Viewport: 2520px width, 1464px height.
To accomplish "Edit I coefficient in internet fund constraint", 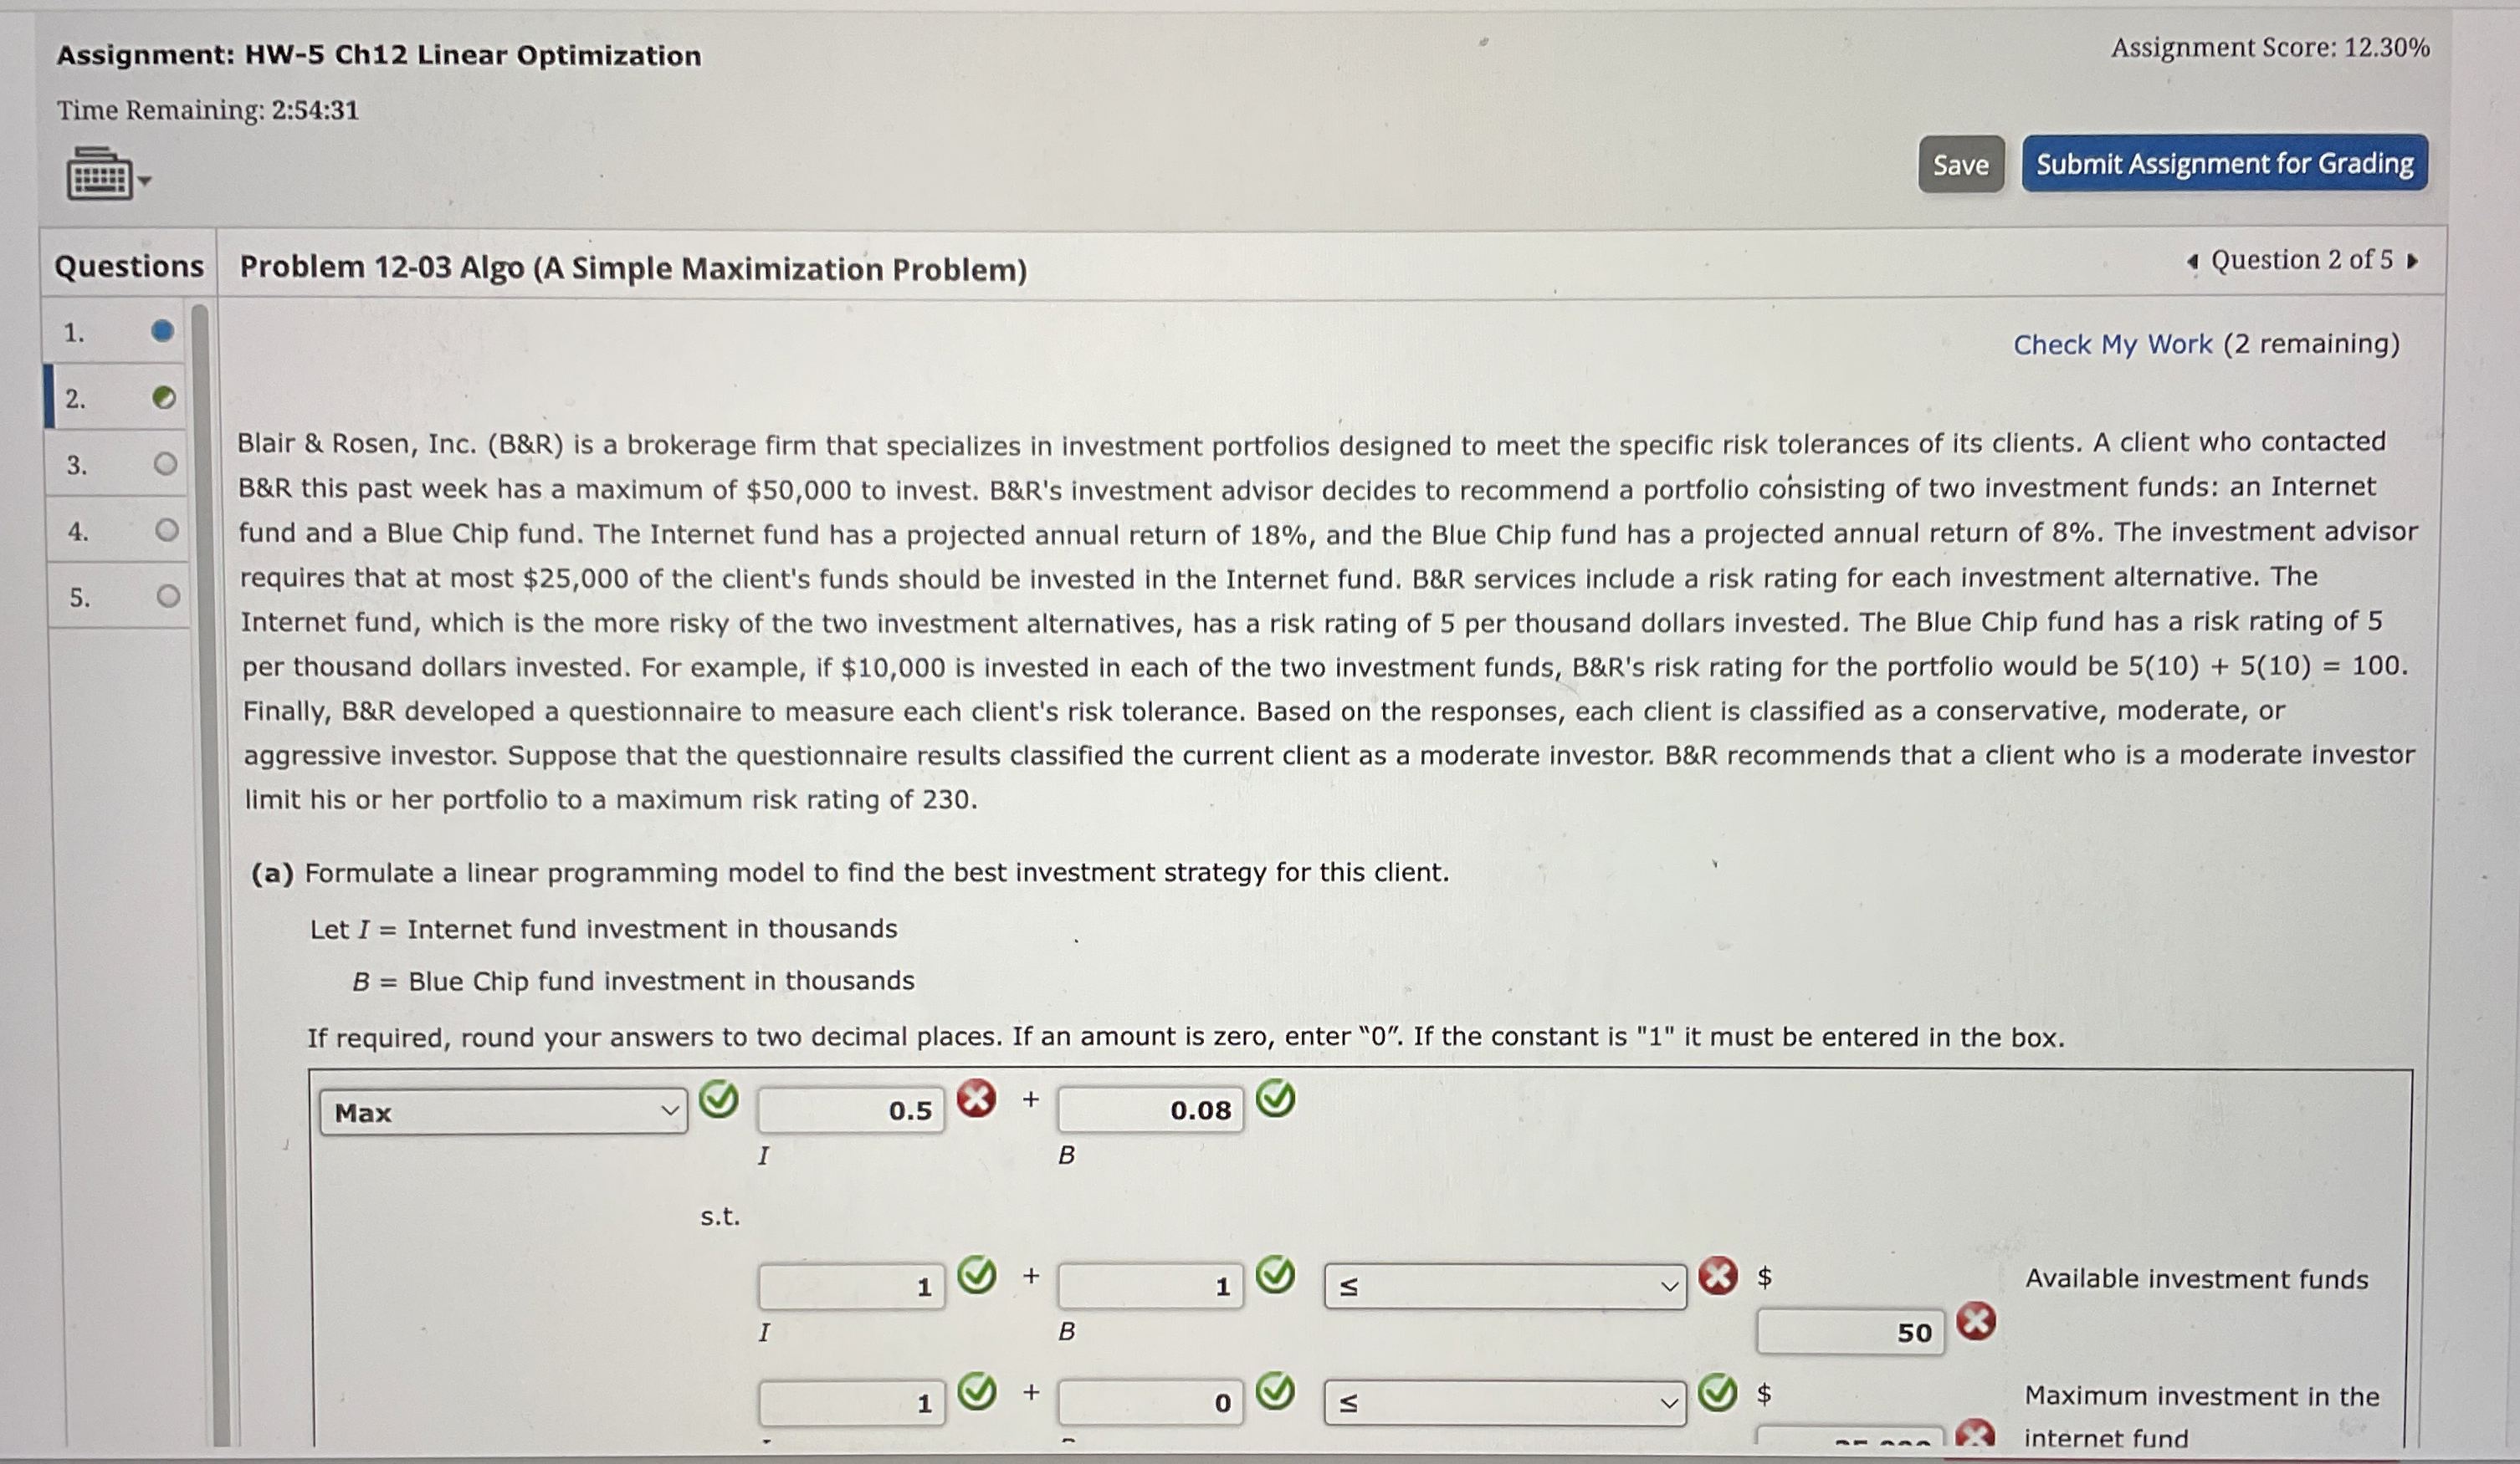I will click(x=851, y=1403).
